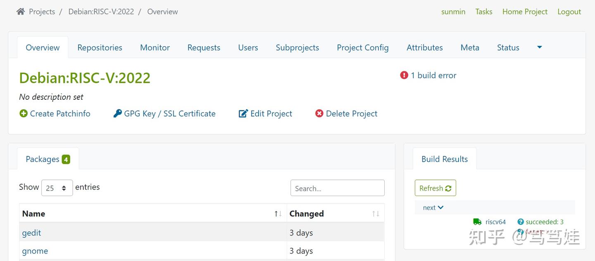The width and height of the screenshot is (595, 261).
Task: Expand the caret menu after Status tab
Action: click(x=539, y=47)
